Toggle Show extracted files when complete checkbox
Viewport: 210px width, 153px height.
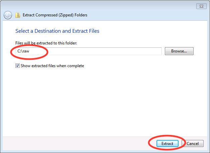pyautogui.click(x=17, y=66)
